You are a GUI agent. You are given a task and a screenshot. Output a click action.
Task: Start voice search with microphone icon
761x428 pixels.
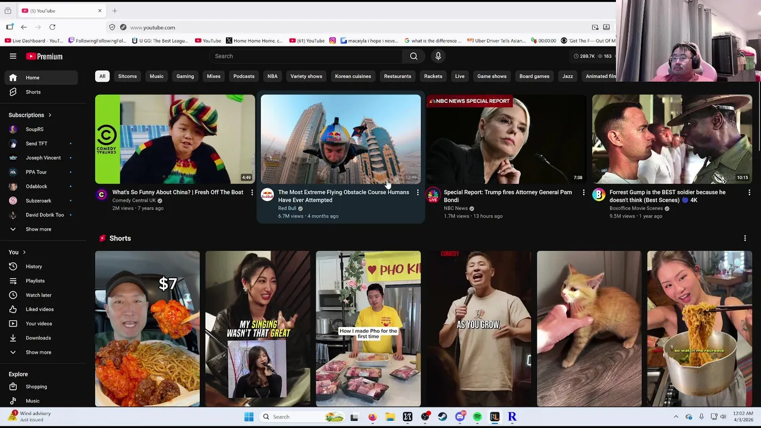438,56
